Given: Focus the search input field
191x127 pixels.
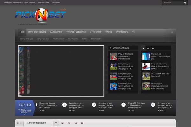Looking at the screenshot, I should pos(173,3).
